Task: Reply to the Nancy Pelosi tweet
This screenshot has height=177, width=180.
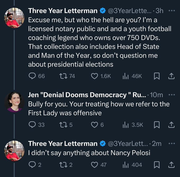Action: [32, 165]
